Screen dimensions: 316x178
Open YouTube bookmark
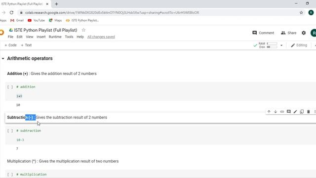[36, 20]
